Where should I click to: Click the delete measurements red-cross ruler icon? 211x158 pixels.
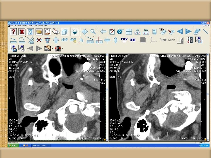click(39, 40)
